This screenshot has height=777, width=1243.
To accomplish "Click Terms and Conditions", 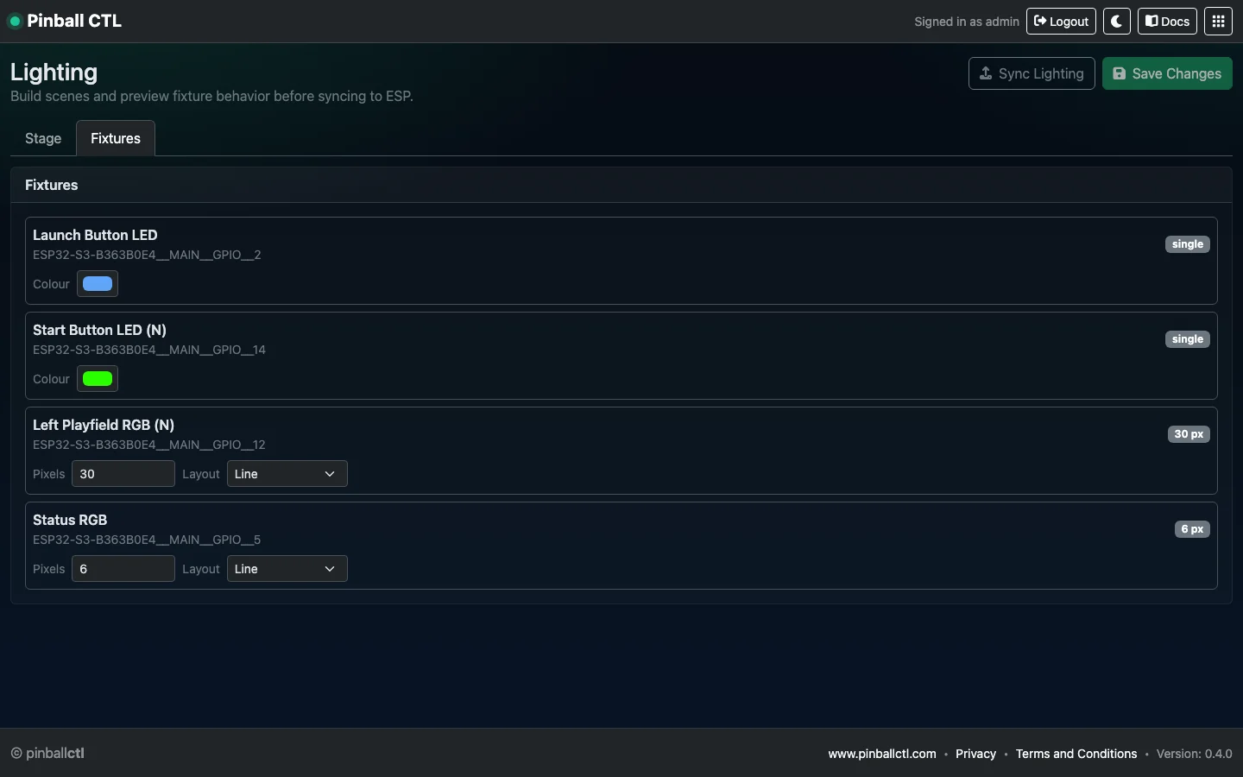I will (x=1076, y=754).
